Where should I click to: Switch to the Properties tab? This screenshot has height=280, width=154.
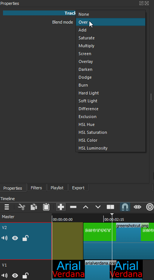[13, 188]
